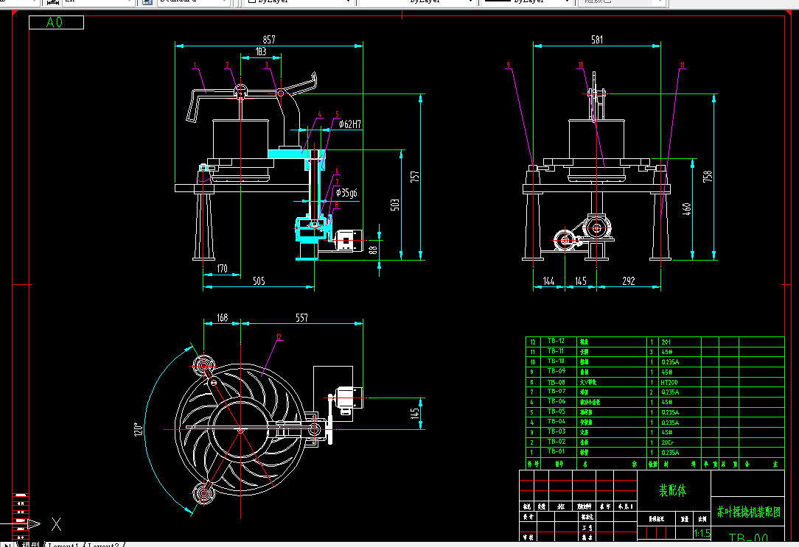Select the 168 dimension in plan view
Screen dimensions: 799x547
click(222, 317)
